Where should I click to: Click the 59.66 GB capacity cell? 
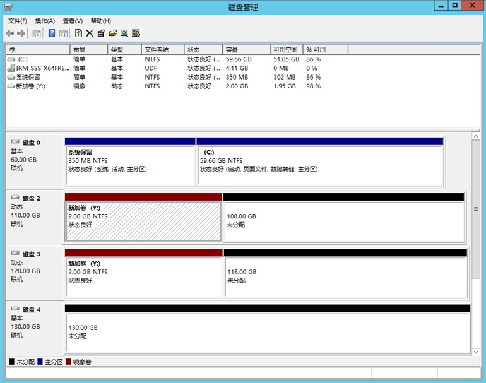point(239,59)
